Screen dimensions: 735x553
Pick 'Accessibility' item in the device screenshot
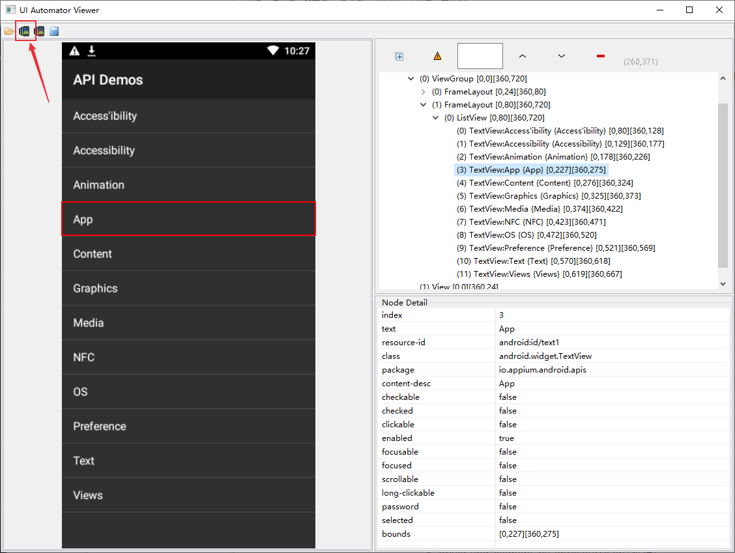click(188, 150)
